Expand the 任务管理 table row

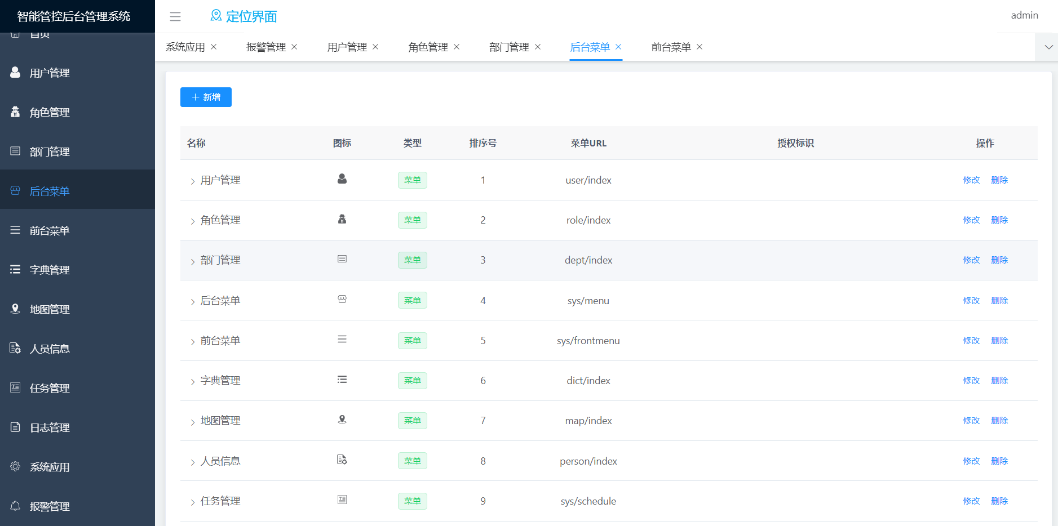point(192,502)
